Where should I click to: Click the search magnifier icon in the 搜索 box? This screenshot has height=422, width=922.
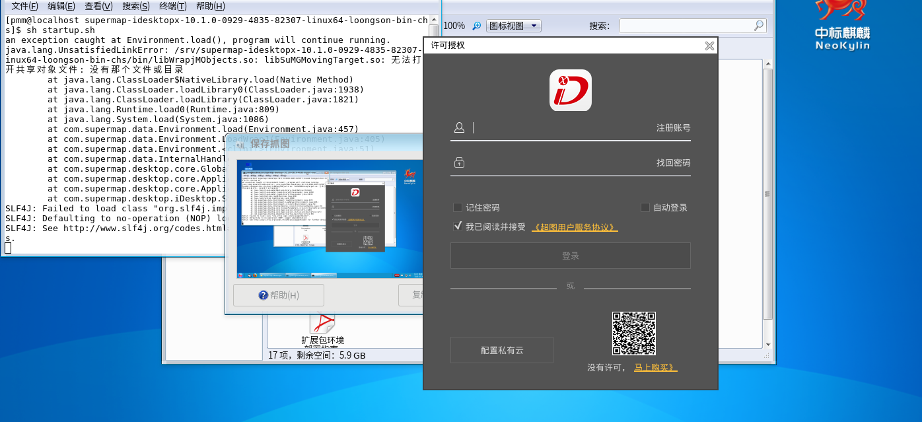pyautogui.click(x=759, y=26)
